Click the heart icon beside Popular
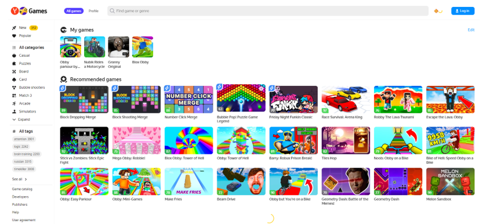 (x=14, y=36)
